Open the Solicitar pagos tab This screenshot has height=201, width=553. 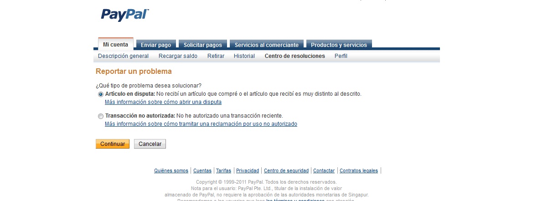pos(203,45)
